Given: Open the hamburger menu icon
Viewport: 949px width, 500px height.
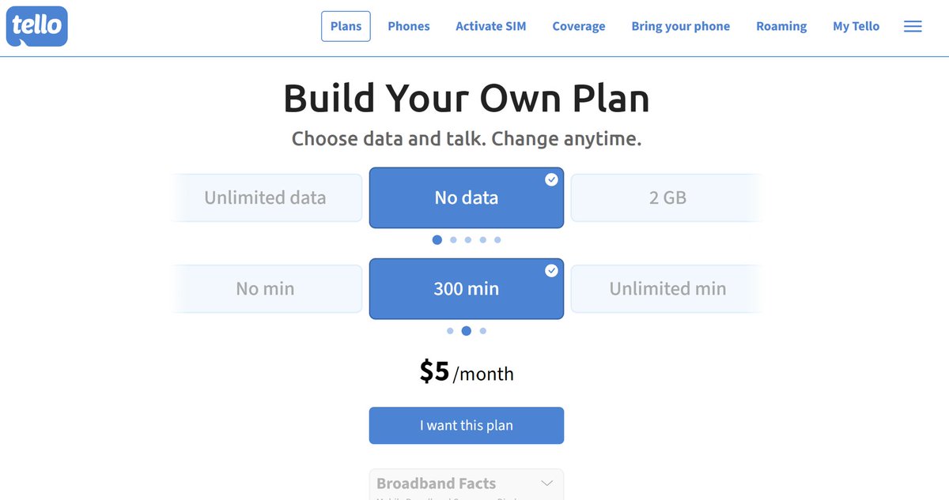Looking at the screenshot, I should click(x=913, y=26).
